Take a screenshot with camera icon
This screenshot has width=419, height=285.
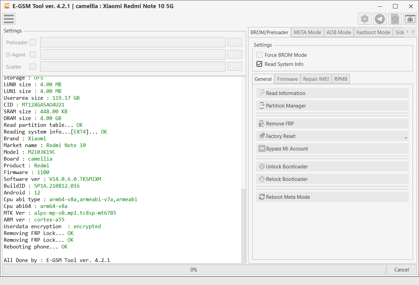point(410,19)
